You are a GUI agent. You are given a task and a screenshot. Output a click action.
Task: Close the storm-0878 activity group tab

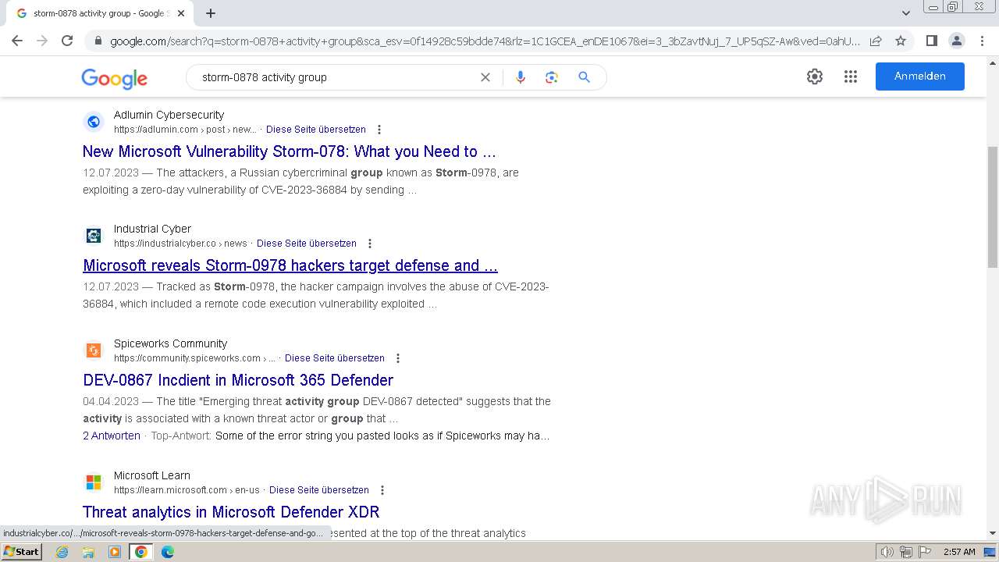pyautogui.click(x=181, y=13)
